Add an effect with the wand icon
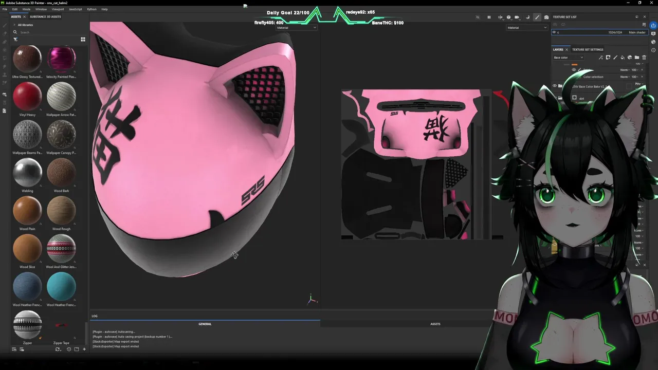Viewport: 658px width, 370px height. [601, 57]
